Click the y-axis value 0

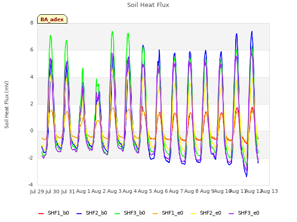(32, 131)
